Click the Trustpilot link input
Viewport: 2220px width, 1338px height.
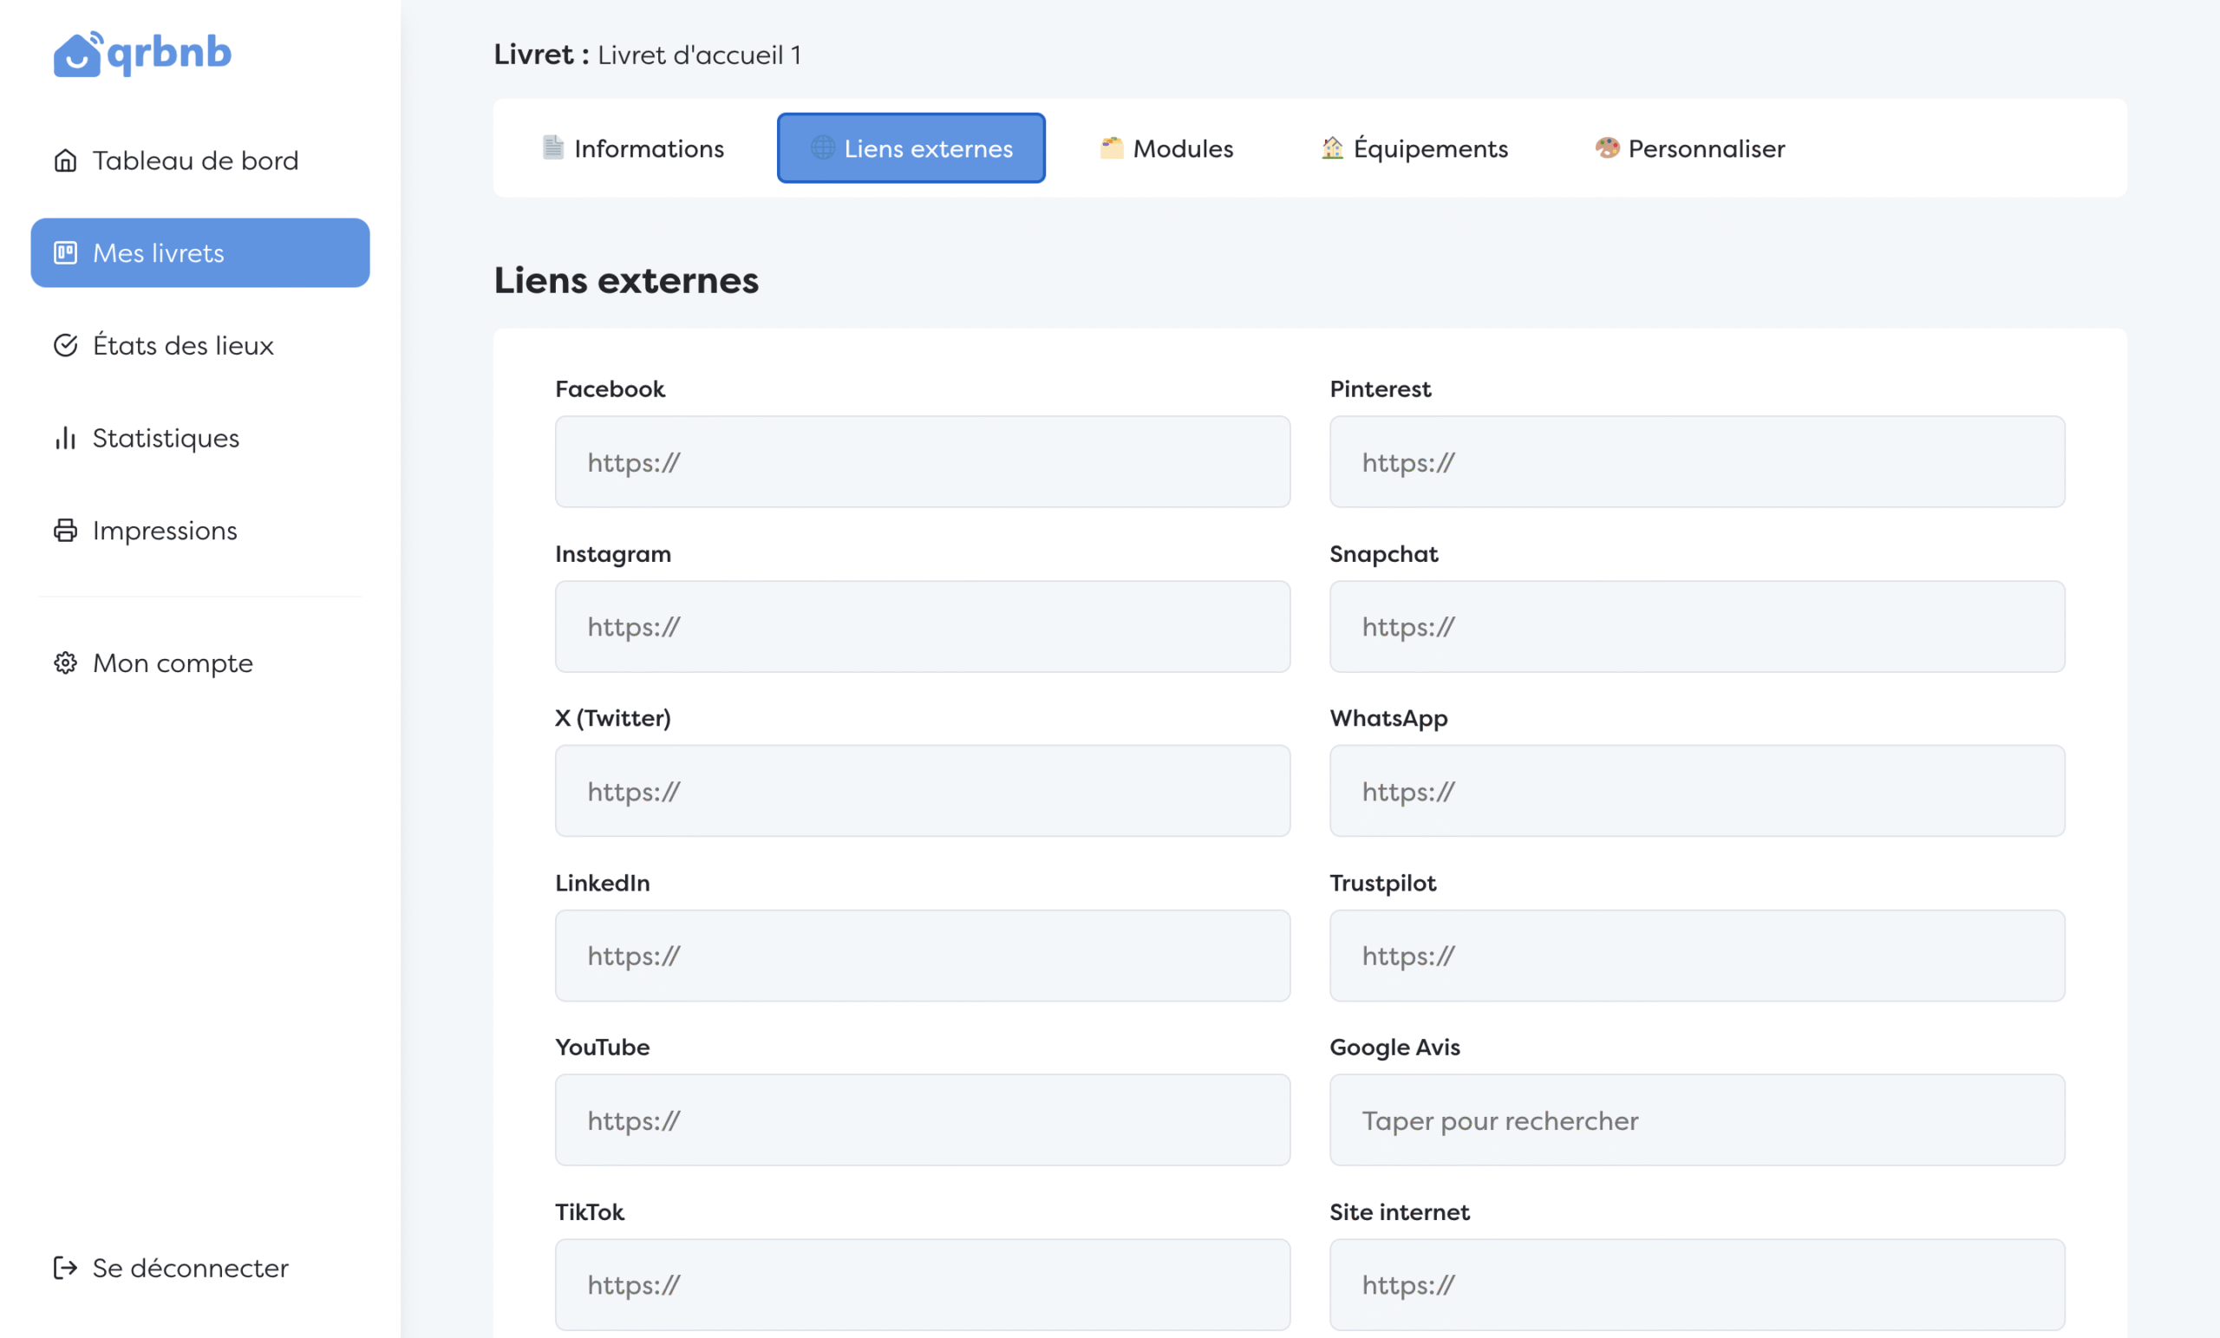pyautogui.click(x=1696, y=955)
